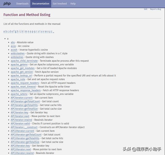The width and height of the screenshot is (165, 155).
Task: Open apache_child_terminate function link
Action: [24, 61]
